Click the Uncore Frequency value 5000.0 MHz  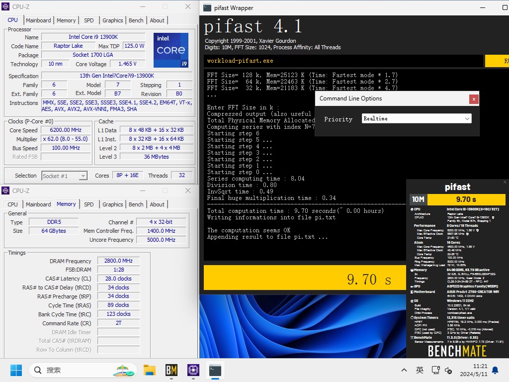(x=162, y=240)
